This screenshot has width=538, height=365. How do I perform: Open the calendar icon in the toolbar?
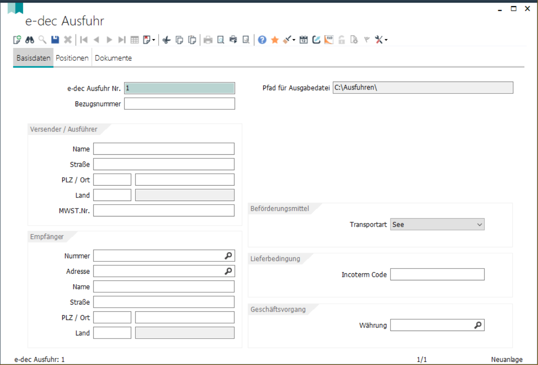click(303, 40)
